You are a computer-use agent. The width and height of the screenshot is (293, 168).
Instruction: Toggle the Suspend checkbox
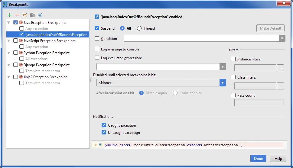97,28
